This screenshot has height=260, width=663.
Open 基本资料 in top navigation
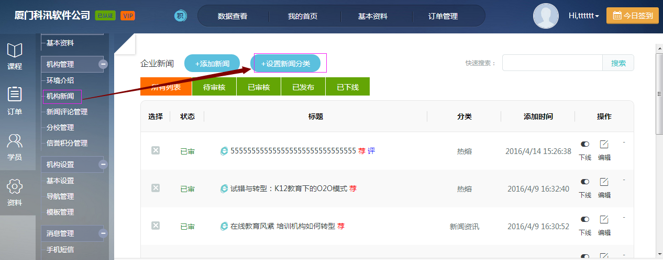pos(373,16)
